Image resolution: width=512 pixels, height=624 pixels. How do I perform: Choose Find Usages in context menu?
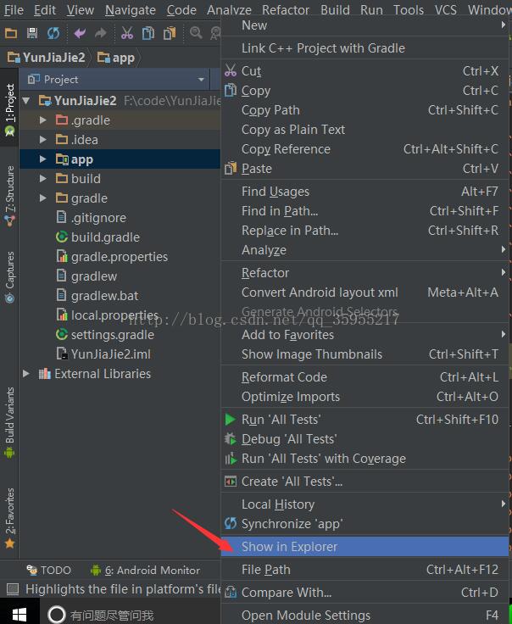pos(365,192)
